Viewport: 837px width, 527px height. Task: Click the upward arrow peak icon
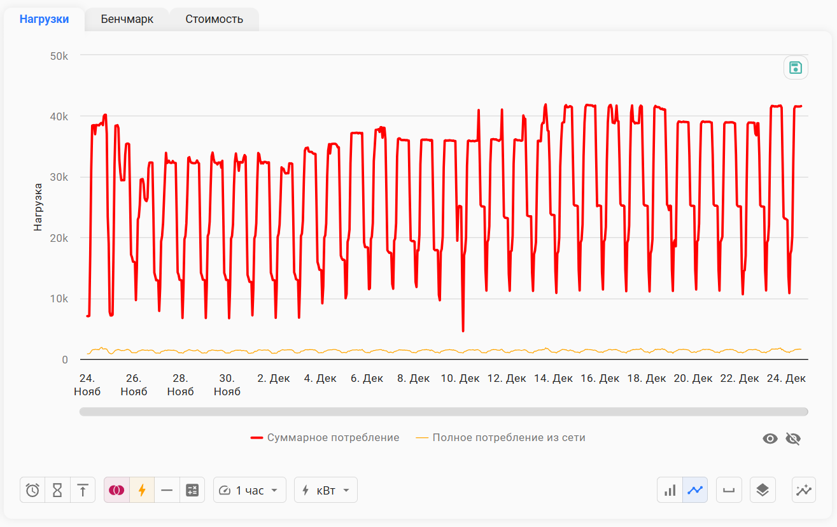pos(83,490)
